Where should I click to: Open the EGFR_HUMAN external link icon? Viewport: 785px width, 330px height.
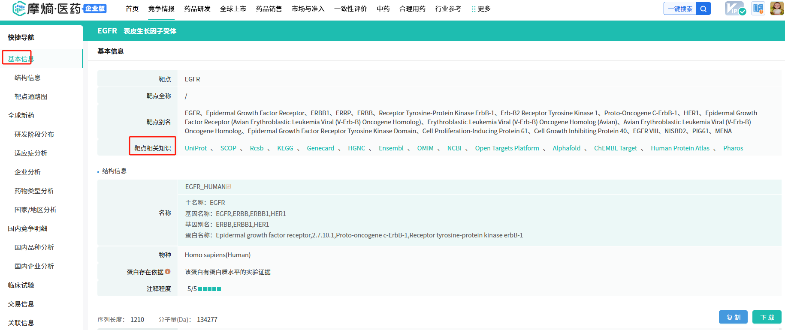click(x=229, y=187)
